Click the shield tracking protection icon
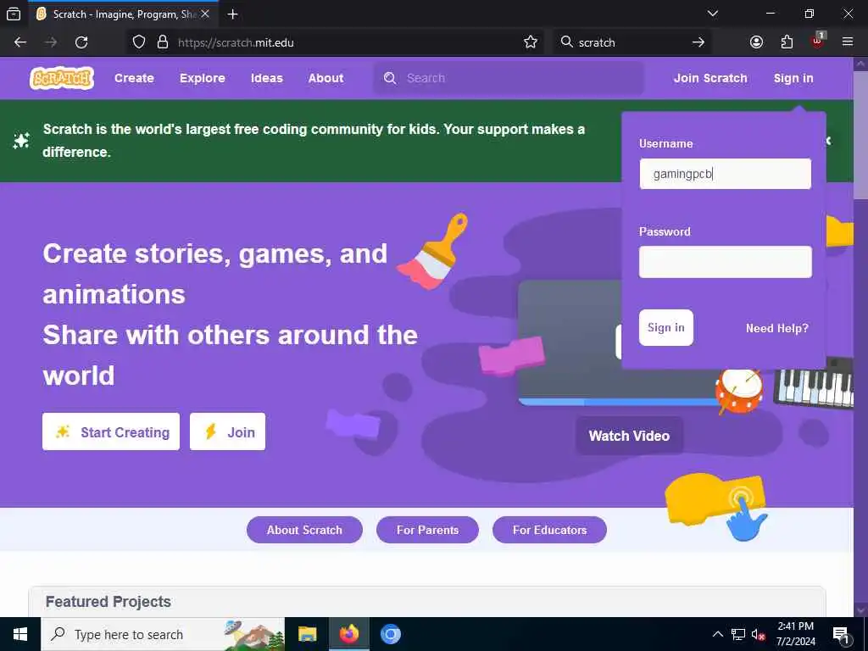Viewport: 868px width, 651px height. 139,42
